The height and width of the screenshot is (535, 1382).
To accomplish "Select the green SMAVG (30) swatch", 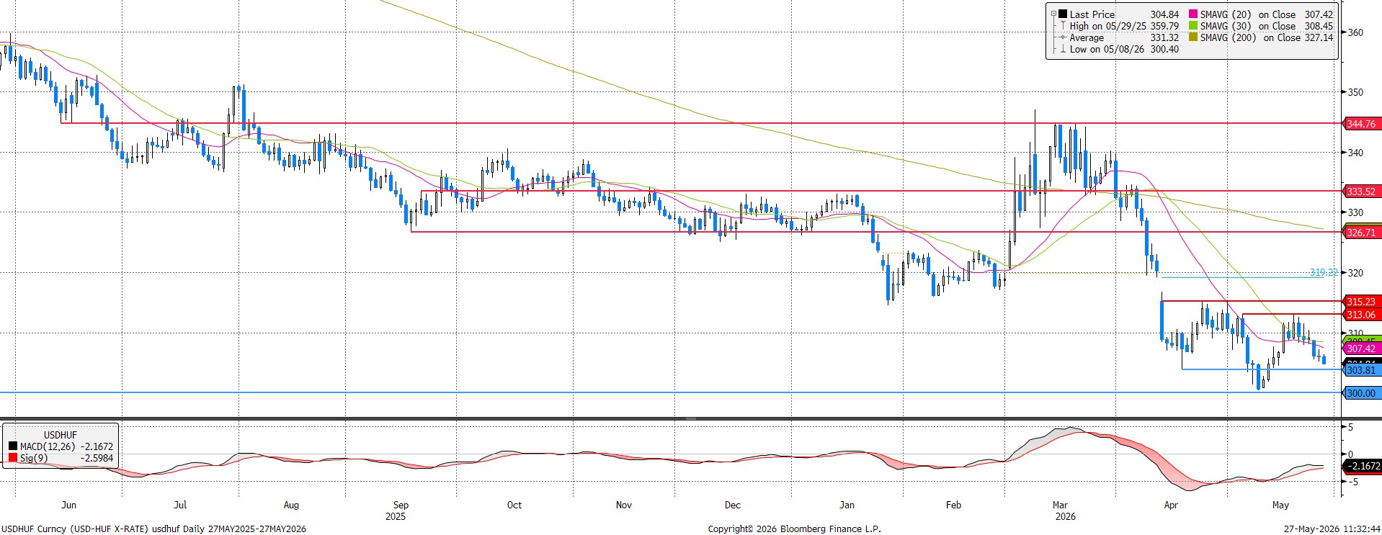I will [x=1193, y=25].
